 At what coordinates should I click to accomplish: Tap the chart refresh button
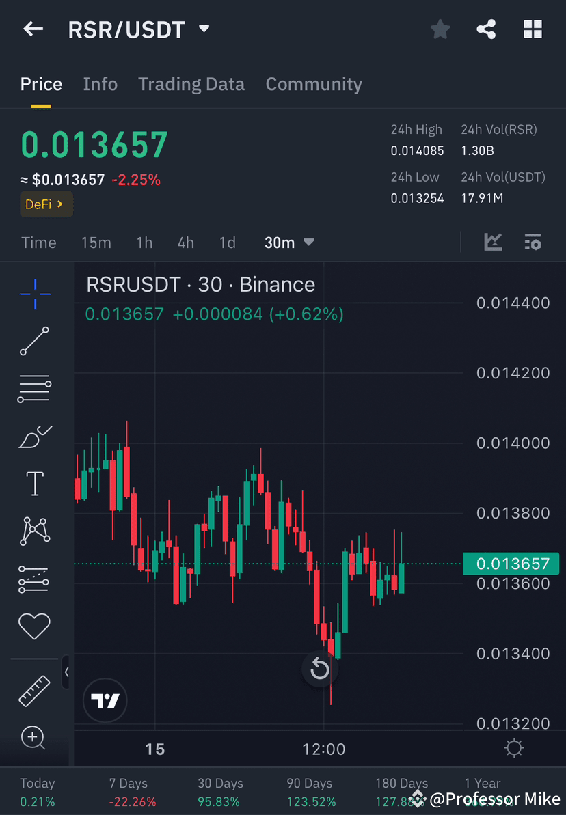point(320,669)
